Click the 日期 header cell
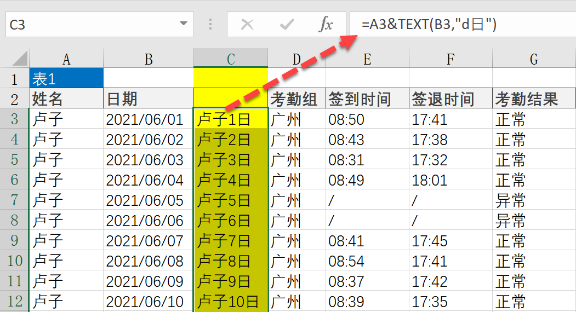This screenshot has width=576, height=312. click(149, 99)
